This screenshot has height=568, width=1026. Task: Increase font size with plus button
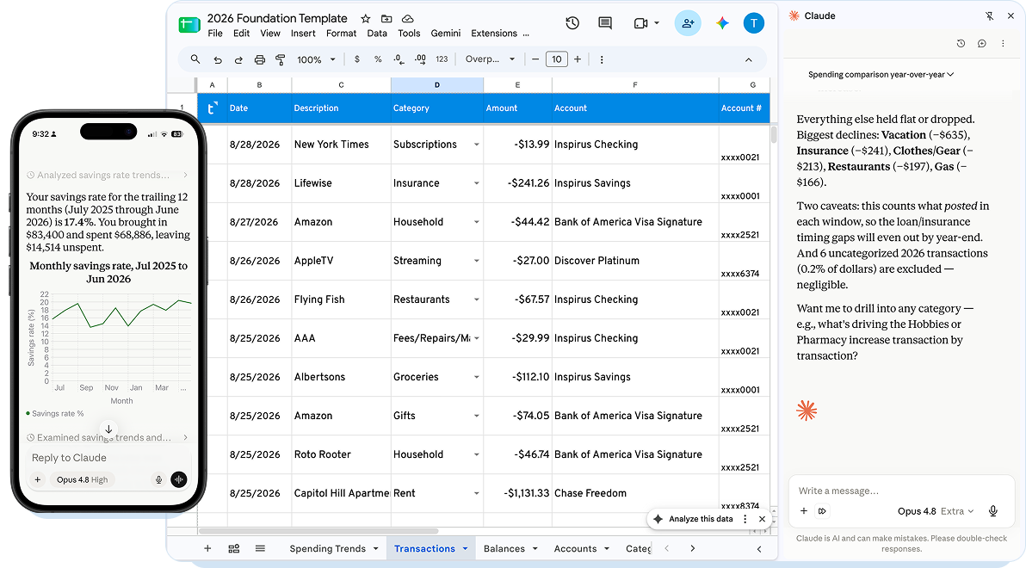(x=577, y=59)
